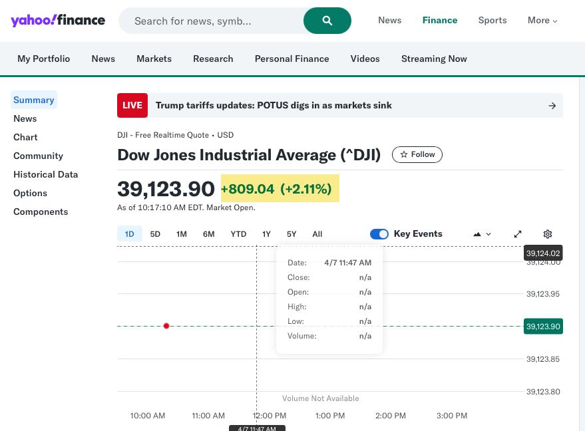
Task: Click the large 39,123.90 quote price
Action: click(166, 189)
